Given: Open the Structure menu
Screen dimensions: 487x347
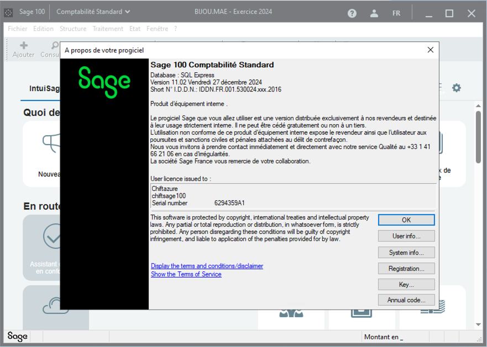Looking at the screenshot, I should click(x=73, y=29).
